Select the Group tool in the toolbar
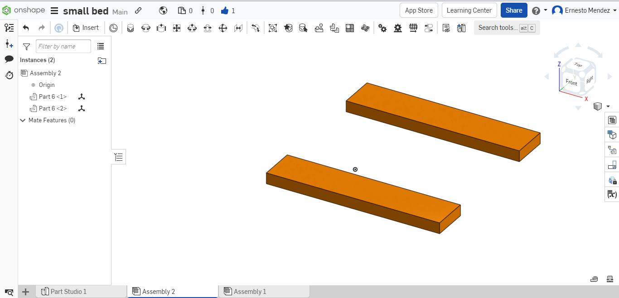Image resolution: width=619 pixels, height=298 pixels. [272, 28]
